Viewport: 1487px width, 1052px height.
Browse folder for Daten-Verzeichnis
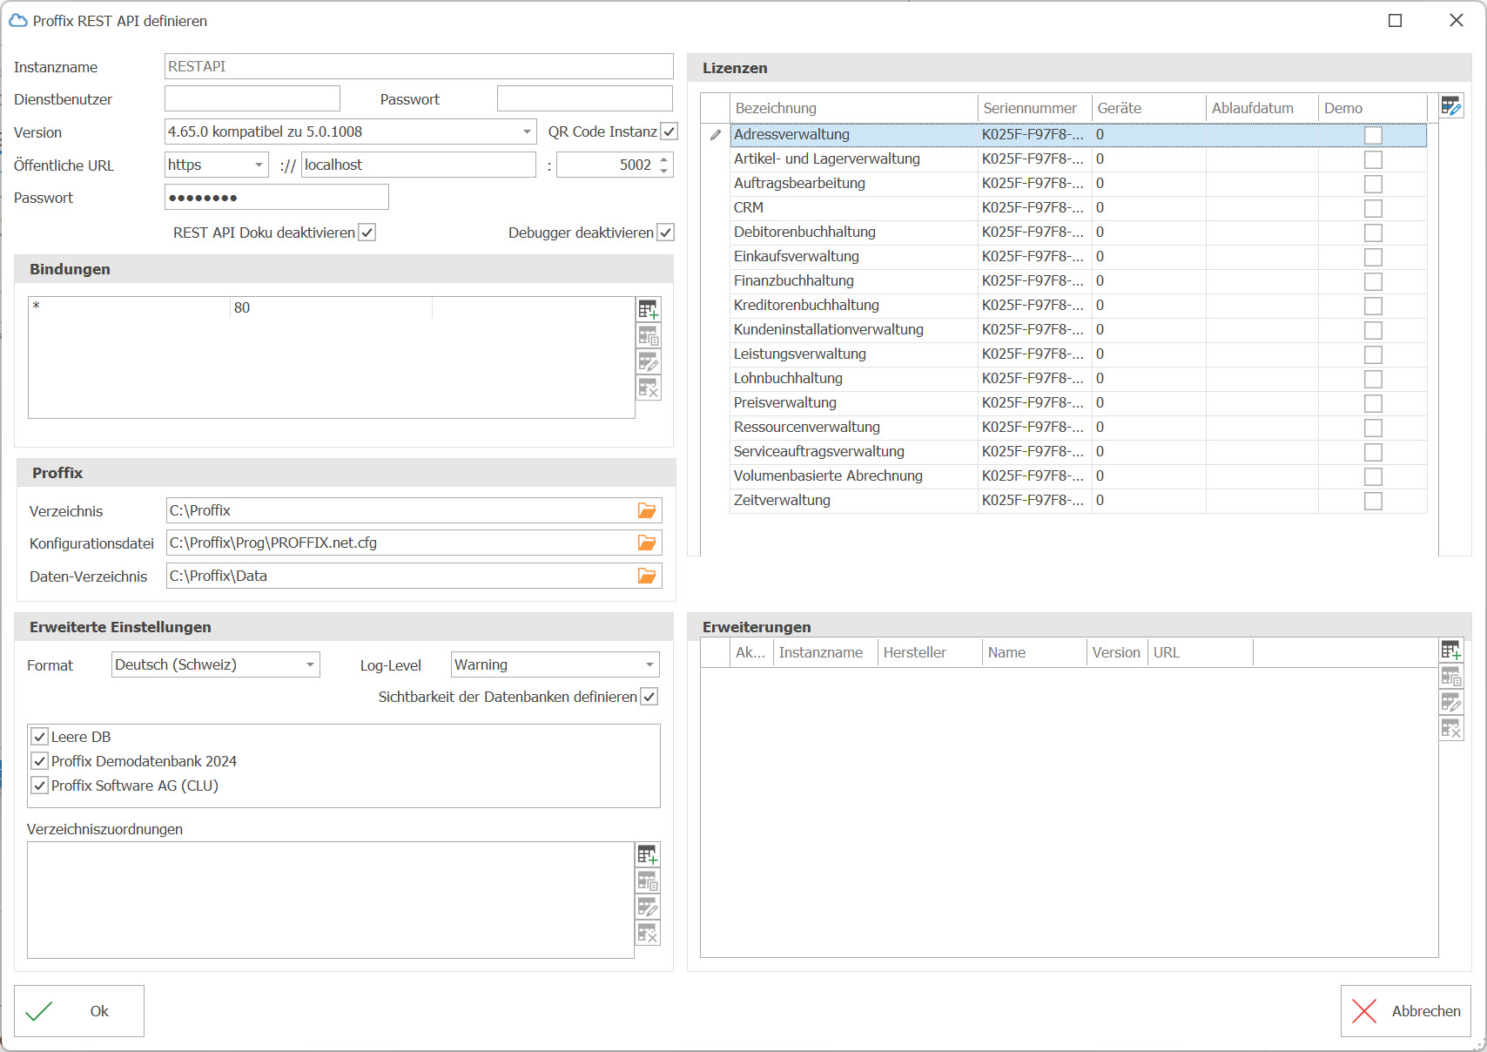point(647,576)
